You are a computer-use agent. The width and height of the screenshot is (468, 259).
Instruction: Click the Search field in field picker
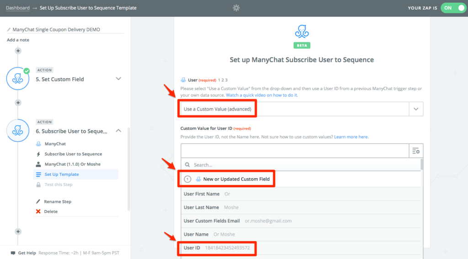point(301,165)
